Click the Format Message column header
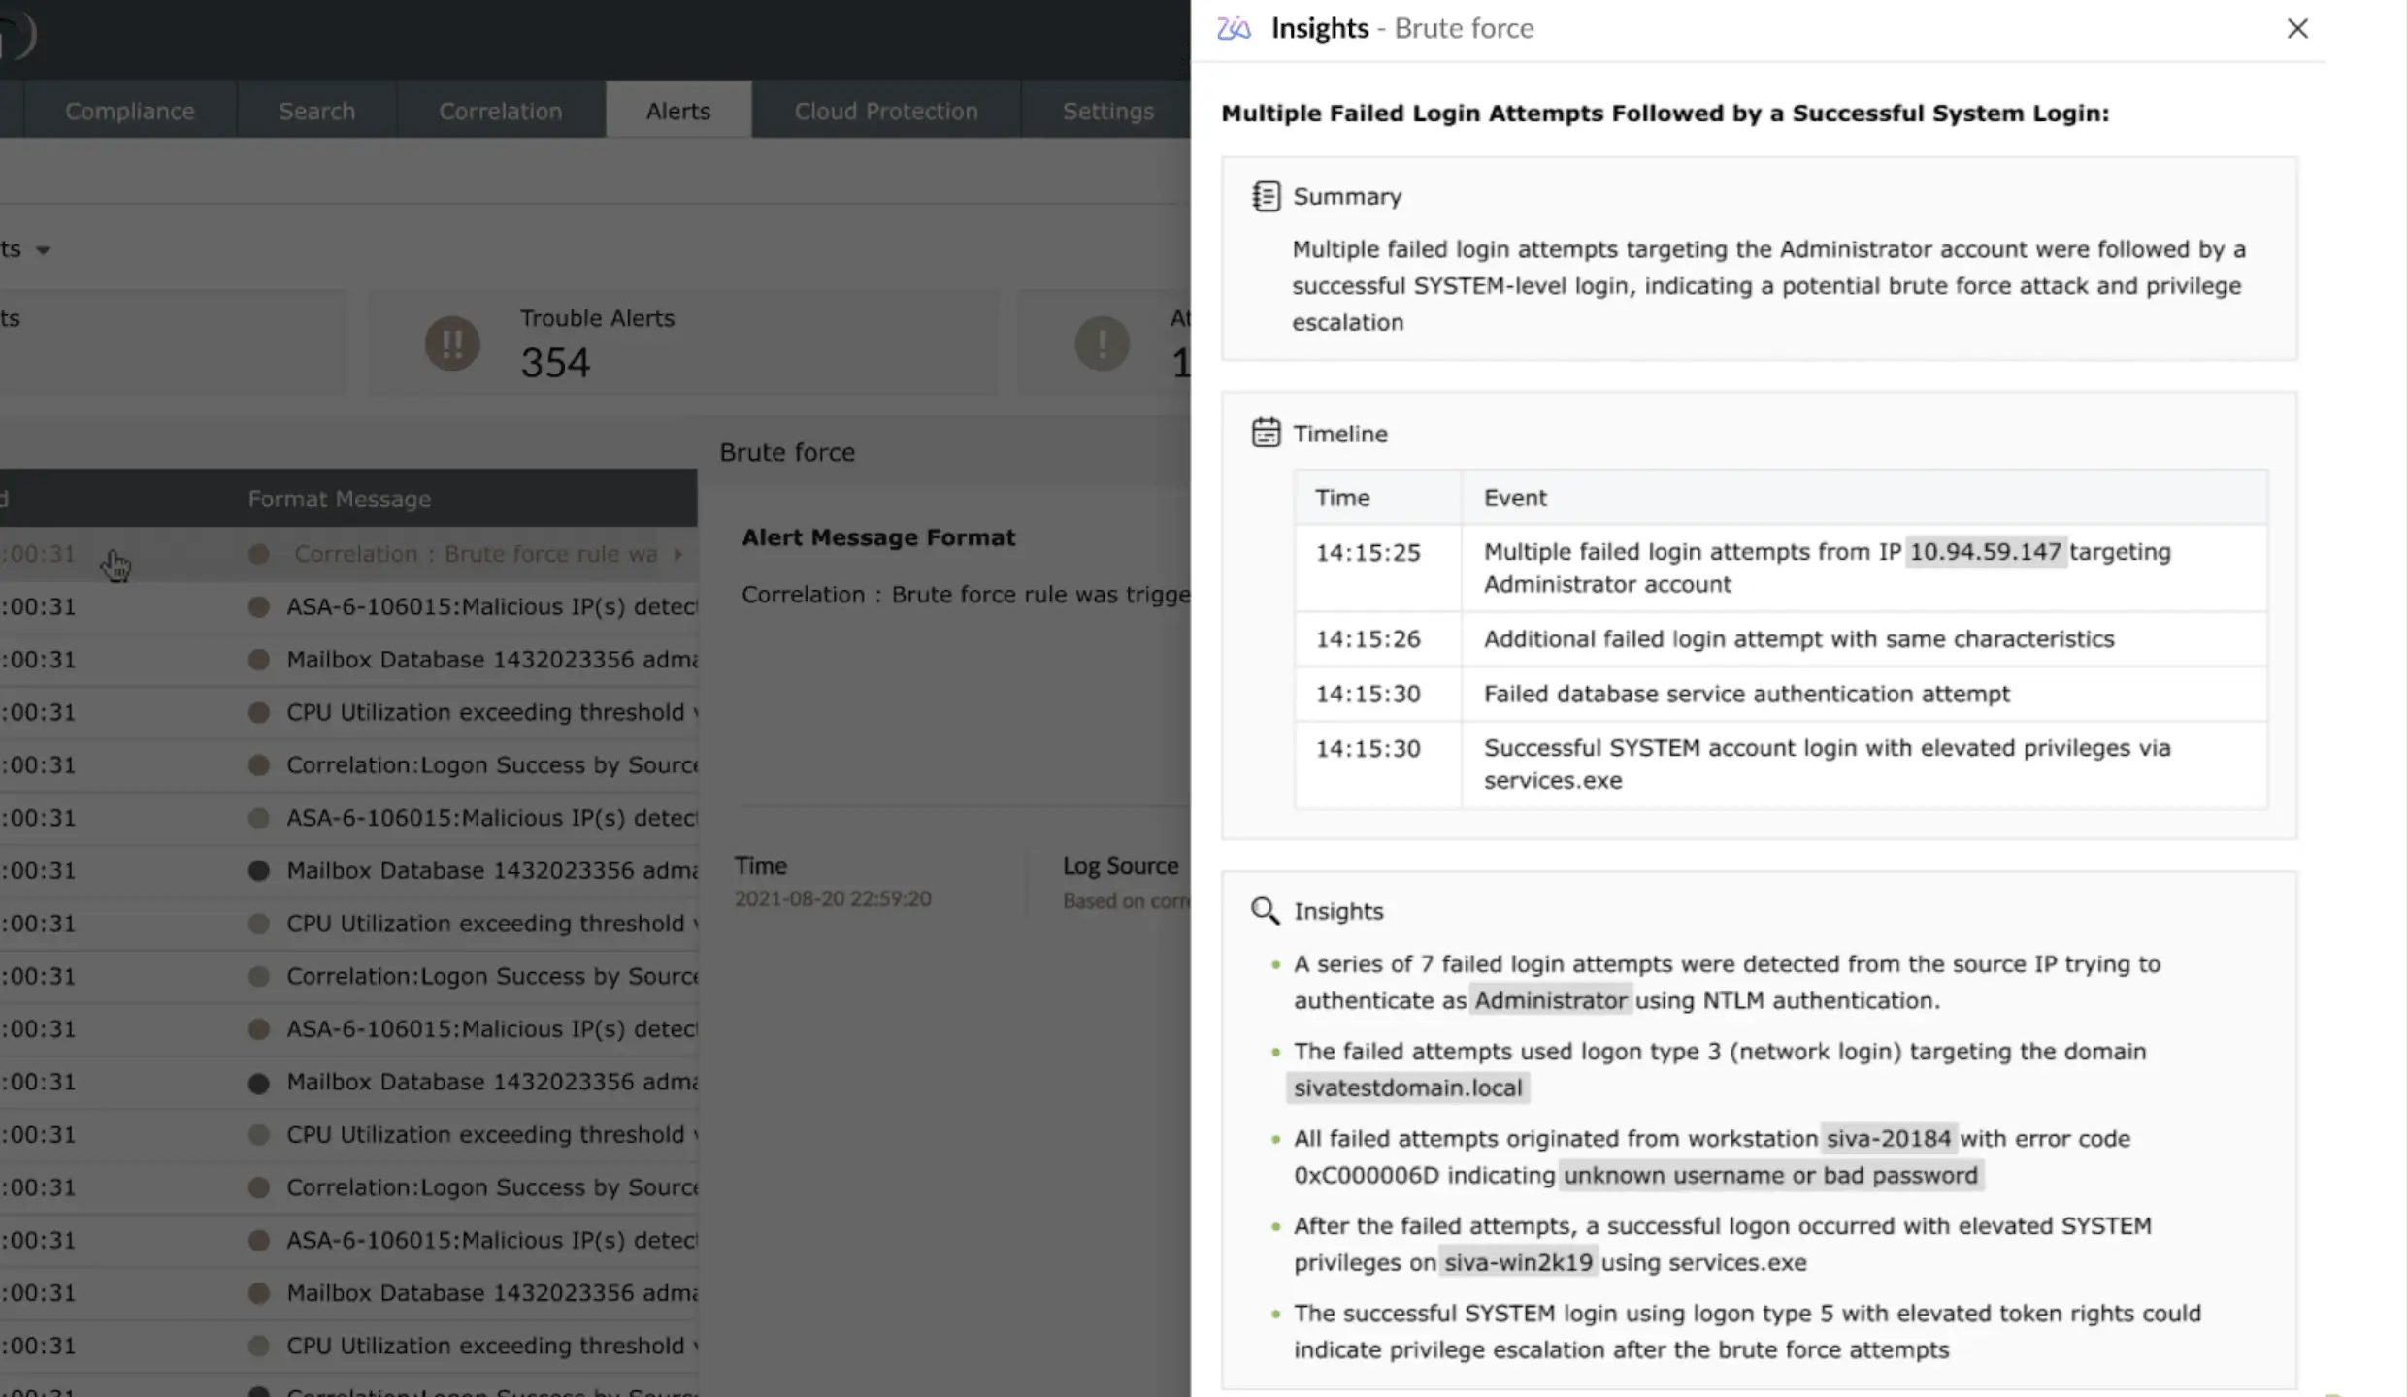 339,499
